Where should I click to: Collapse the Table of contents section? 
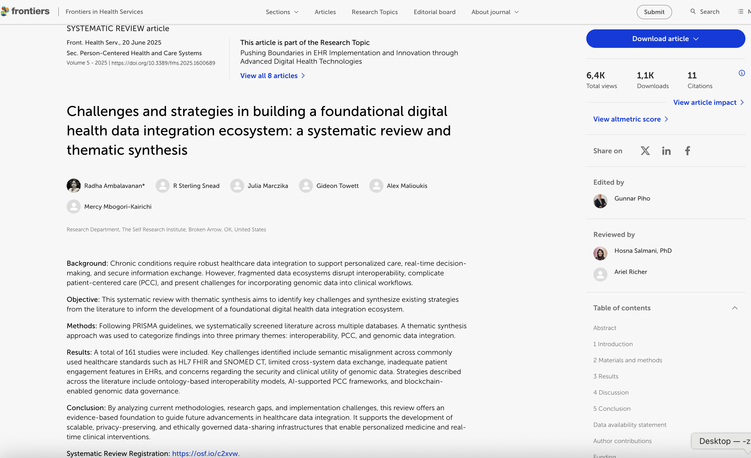pyautogui.click(x=735, y=308)
